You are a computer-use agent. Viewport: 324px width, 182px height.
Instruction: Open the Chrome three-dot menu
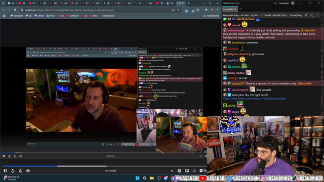pyautogui.click(x=218, y=10)
